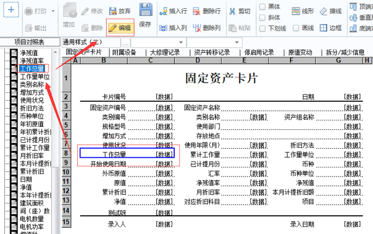Open the first empty combo box dropdown
The width and height of the screenshot is (373, 234).
click(181, 43)
